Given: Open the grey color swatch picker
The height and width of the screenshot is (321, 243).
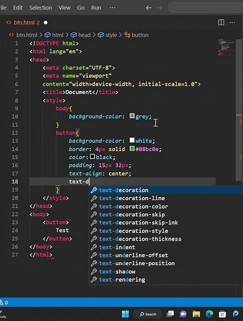Looking at the screenshot, I should click(x=132, y=116).
